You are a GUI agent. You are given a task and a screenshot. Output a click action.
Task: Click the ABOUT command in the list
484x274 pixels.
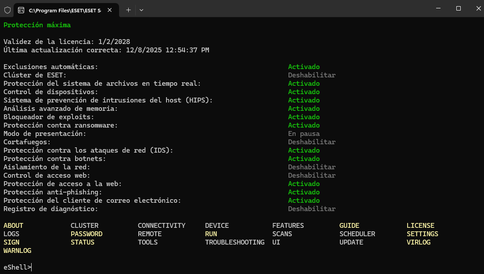click(x=13, y=226)
